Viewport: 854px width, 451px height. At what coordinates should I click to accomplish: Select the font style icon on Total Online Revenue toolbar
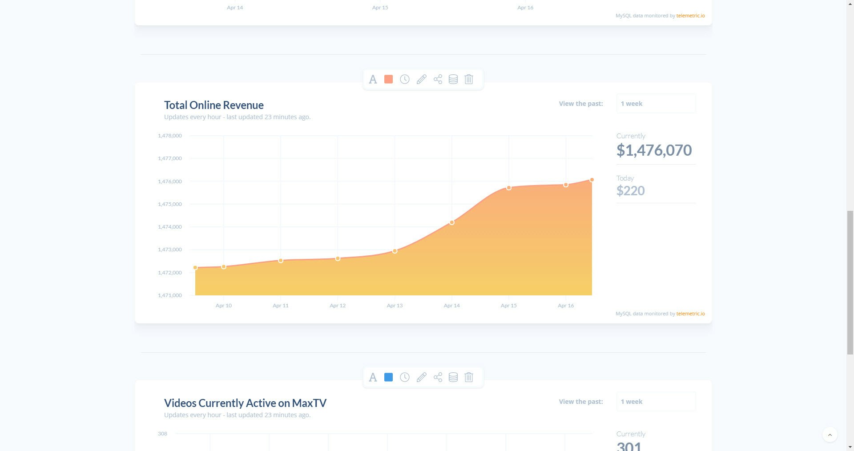click(x=373, y=79)
